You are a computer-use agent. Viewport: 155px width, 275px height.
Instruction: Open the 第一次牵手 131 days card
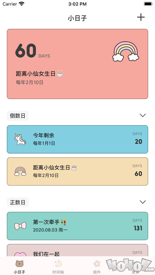tap(77, 226)
